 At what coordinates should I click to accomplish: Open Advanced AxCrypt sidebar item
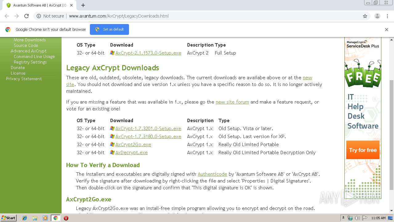(x=29, y=51)
